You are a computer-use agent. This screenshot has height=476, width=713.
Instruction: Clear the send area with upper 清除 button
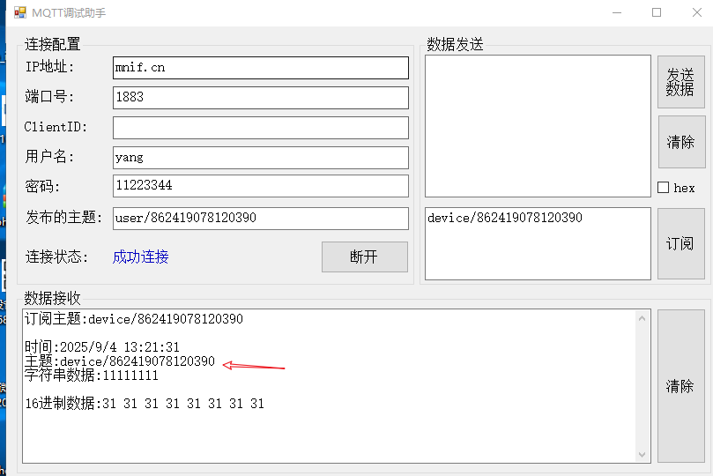click(681, 142)
